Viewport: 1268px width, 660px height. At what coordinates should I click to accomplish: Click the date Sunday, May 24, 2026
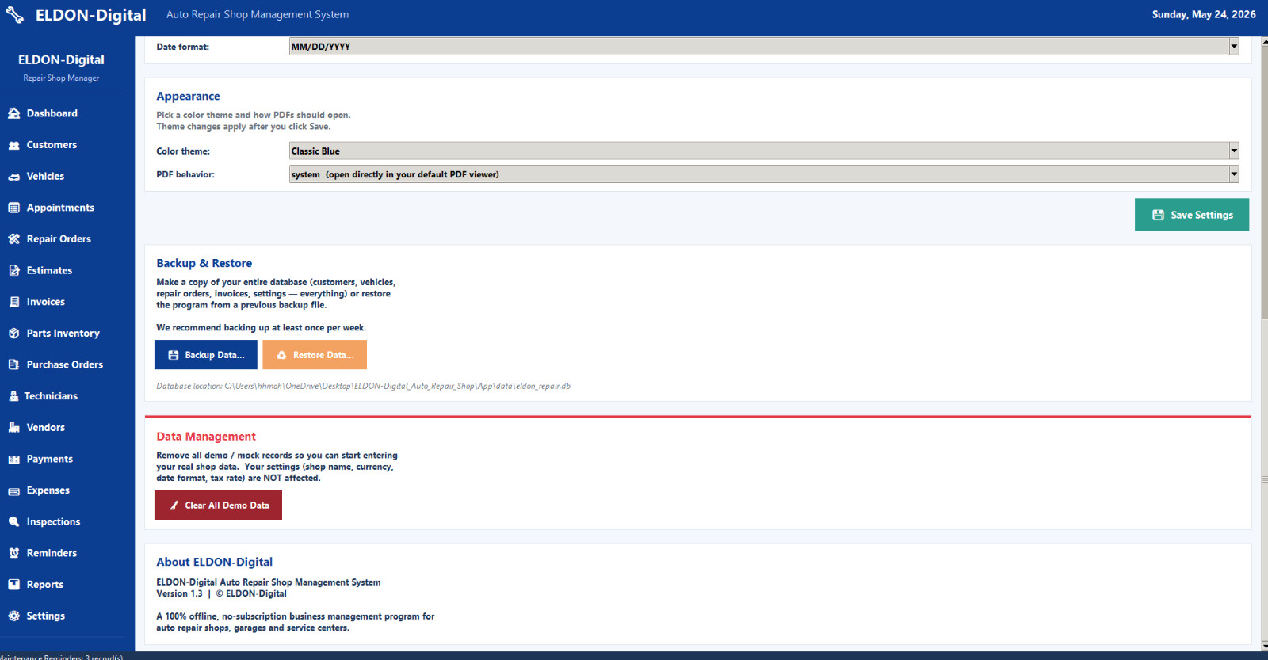coord(1204,14)
